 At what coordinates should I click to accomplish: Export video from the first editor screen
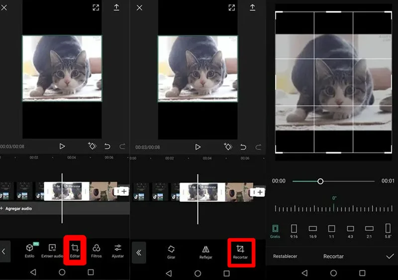point(116,7)
